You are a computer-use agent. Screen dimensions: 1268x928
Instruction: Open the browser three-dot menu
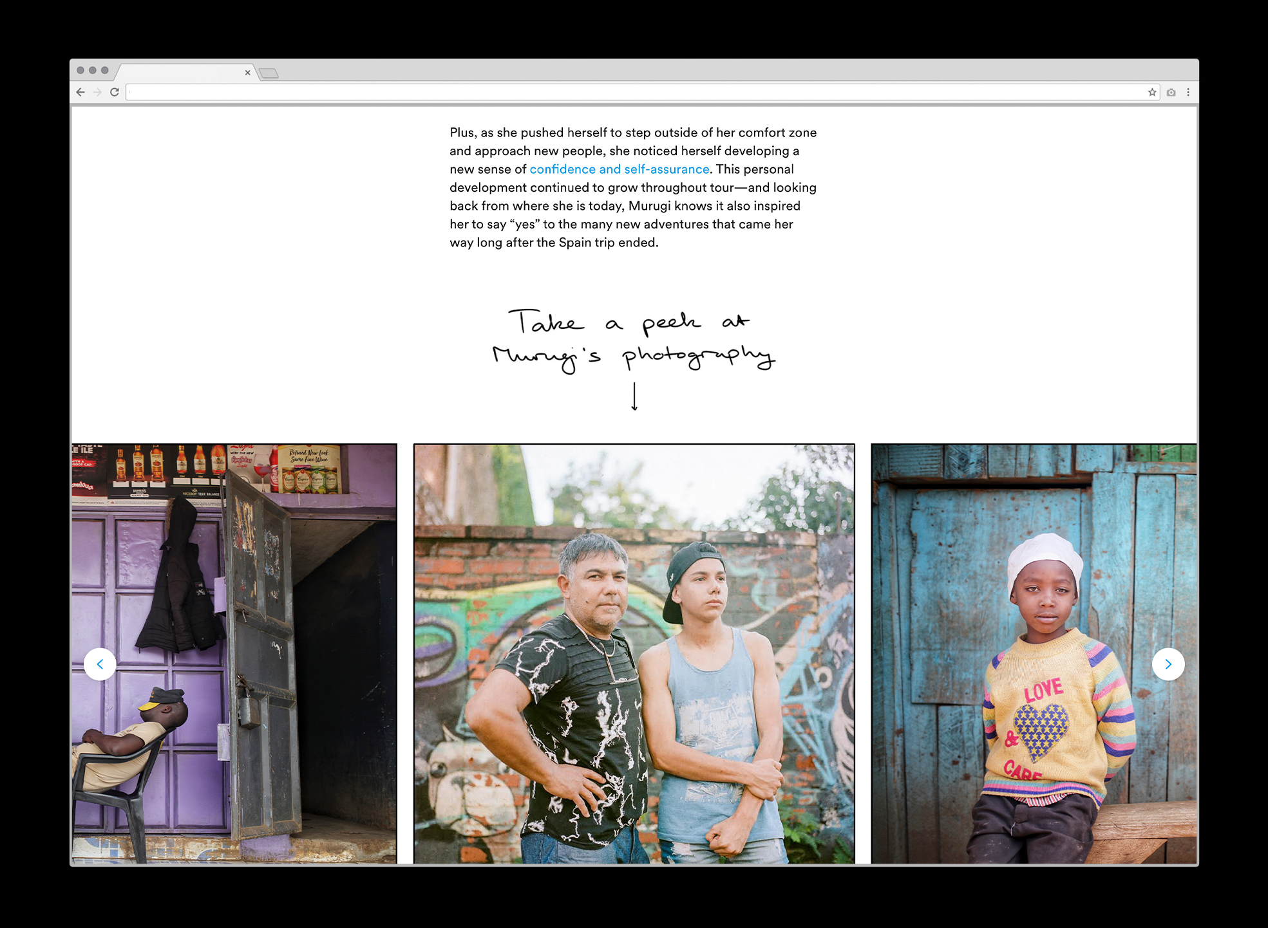[x=1188, y=92]
